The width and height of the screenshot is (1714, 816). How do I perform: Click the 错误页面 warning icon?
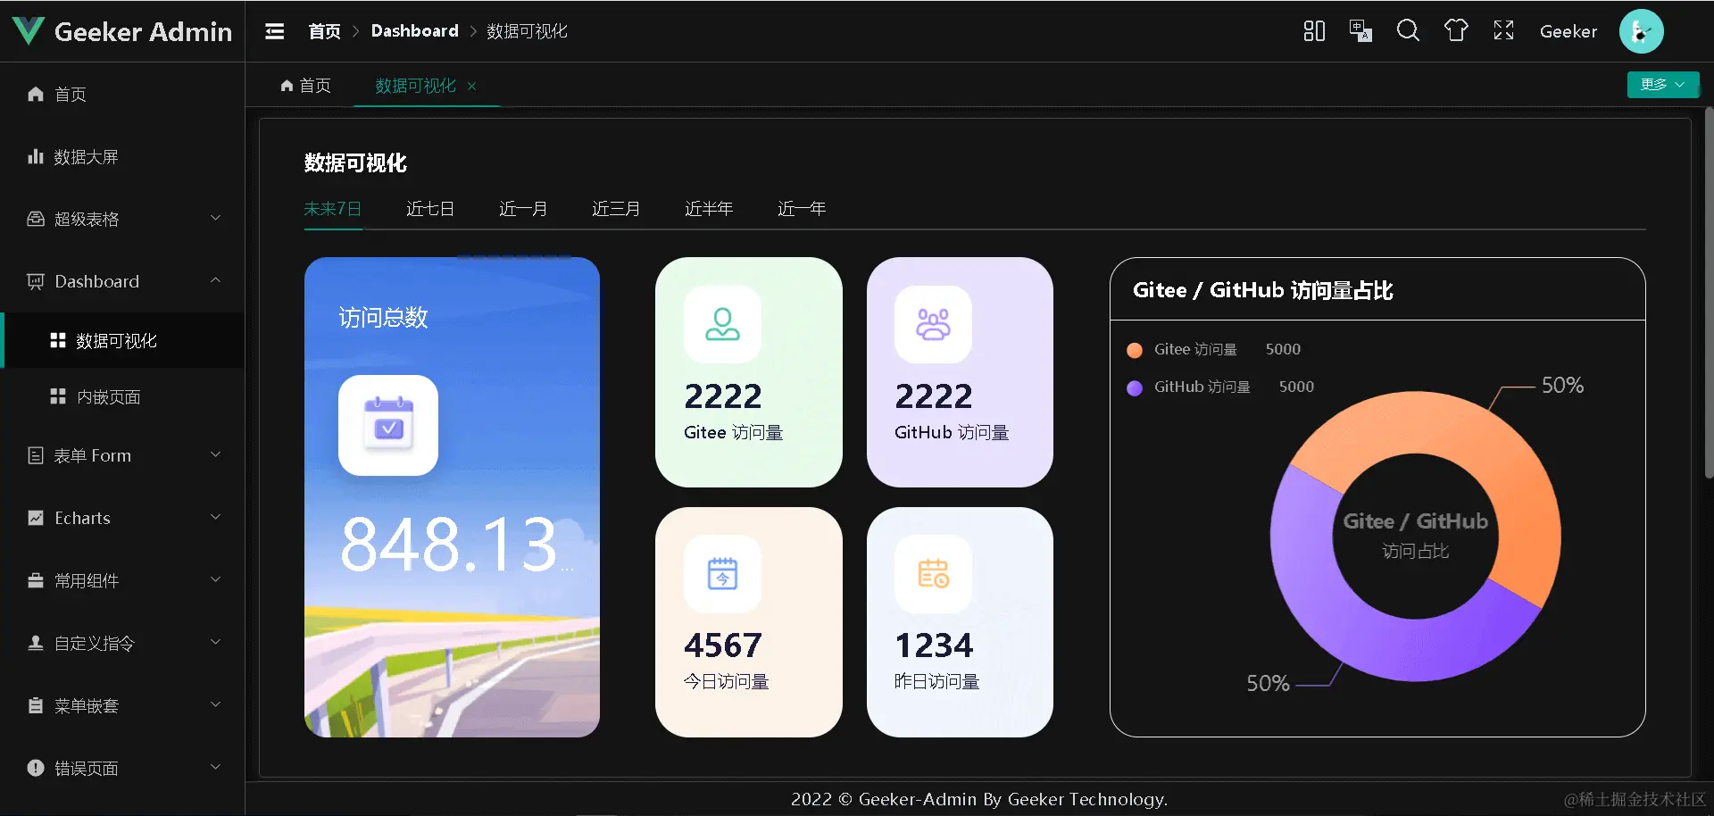[x=36, y=768]
